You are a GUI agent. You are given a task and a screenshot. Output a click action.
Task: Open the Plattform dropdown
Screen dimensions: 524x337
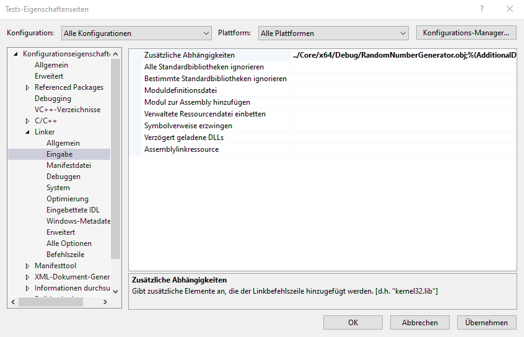(333, 33)
